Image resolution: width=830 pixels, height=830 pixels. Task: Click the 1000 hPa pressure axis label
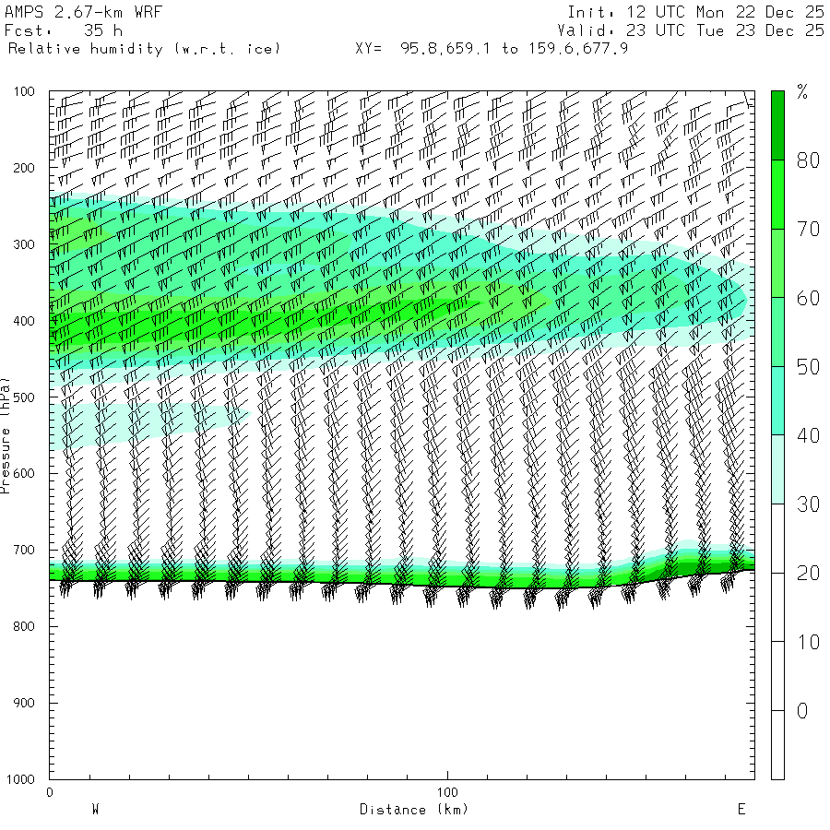pyautogui.click(x=20, y=779)
